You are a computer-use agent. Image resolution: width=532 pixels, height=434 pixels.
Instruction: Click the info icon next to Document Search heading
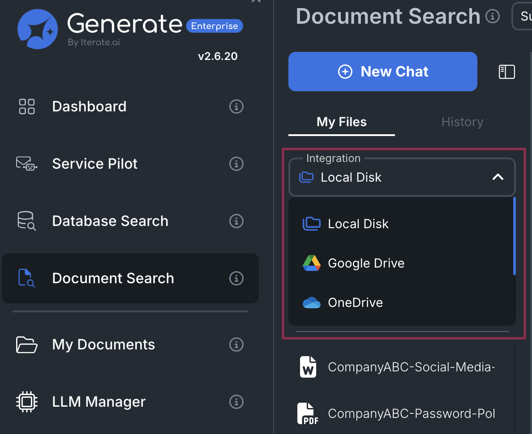[493, 17]
